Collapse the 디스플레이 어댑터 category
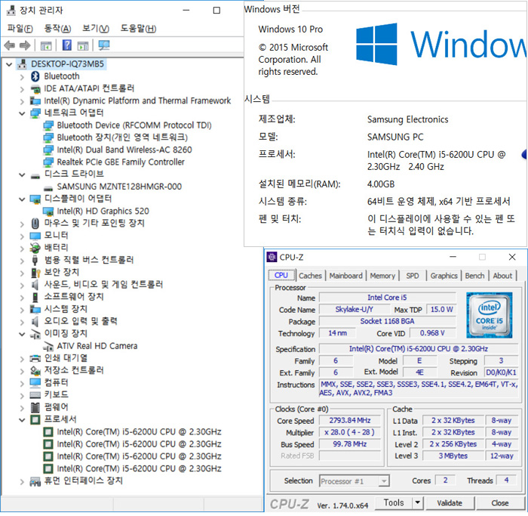 point(22,199)
